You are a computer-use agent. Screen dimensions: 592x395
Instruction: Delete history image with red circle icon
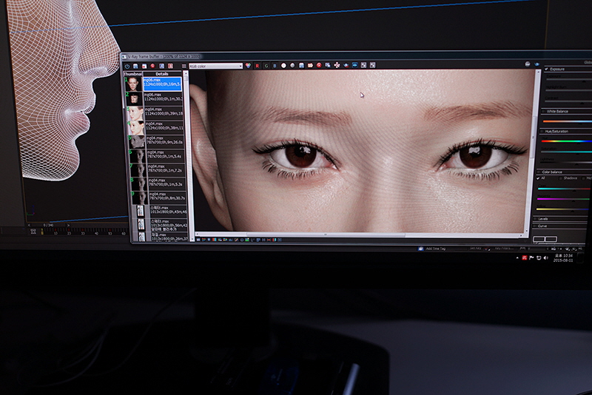pyautogui.click(x=153, y=66)
